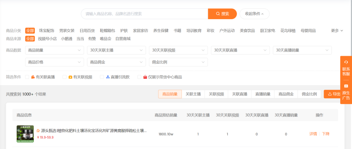This screenshot has width=352, height=149.
Task: Click product price ¥19.9-59.9
Action: click(x=45, y=137)
